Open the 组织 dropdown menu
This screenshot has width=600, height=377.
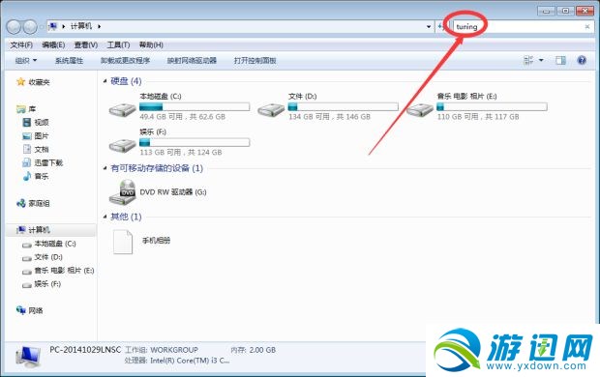coord(26,60)
